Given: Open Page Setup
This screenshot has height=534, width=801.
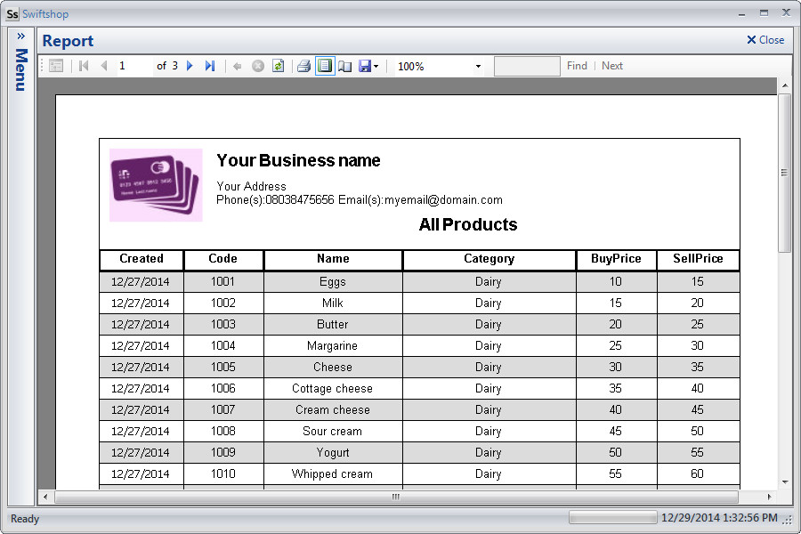Looking at the screenshot, I should (345, 66).
